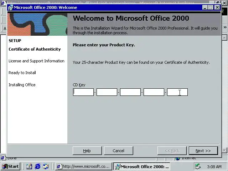Select the Certificate of Authenticity step
This screenshot has height=171, width=228.
click(x=35, y=49)
